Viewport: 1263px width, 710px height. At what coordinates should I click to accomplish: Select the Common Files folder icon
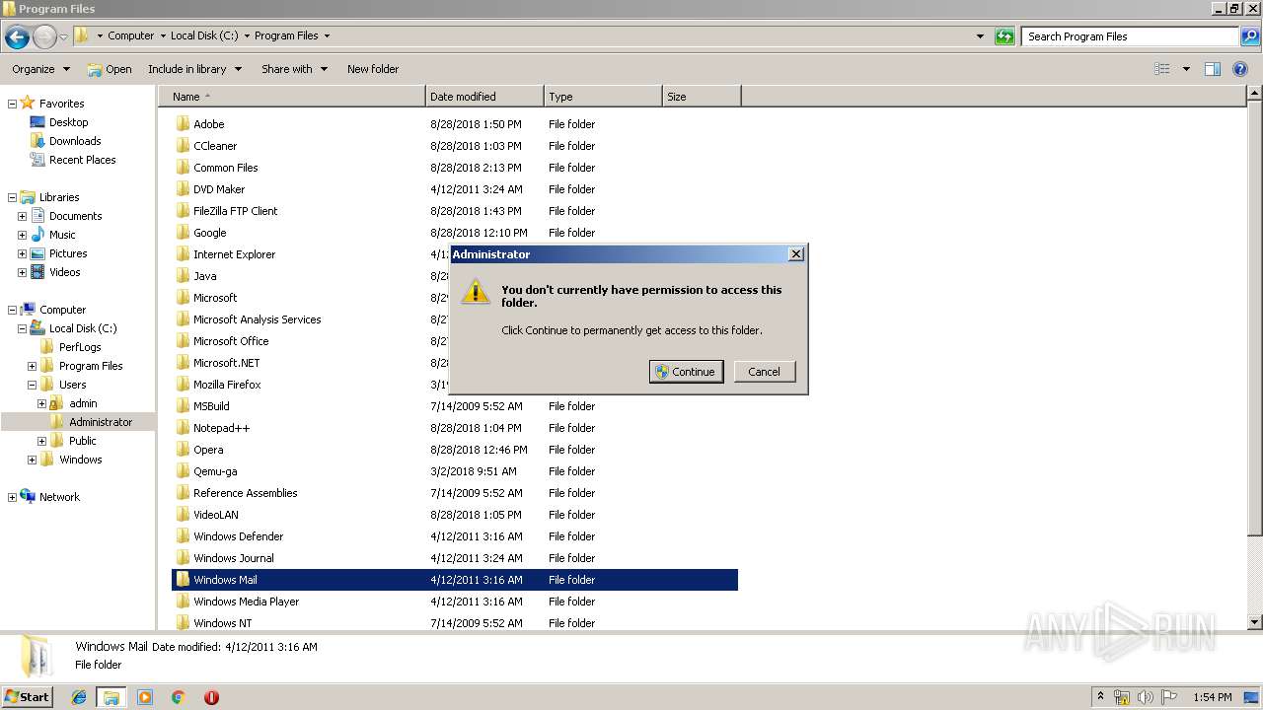(x=183, y=168)
